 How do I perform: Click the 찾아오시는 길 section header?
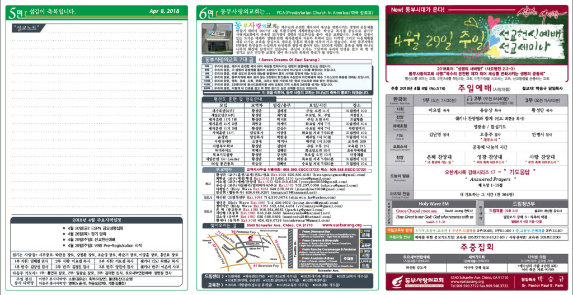pyautogui.click(x=223, y=225)
